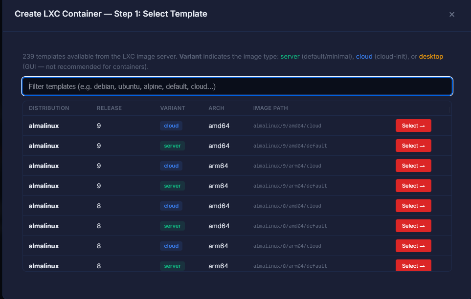The width and height of the screenshot is (471, 299).
Task: Select almalinux 9 amd64 cloud template
Action: (413, 126)
